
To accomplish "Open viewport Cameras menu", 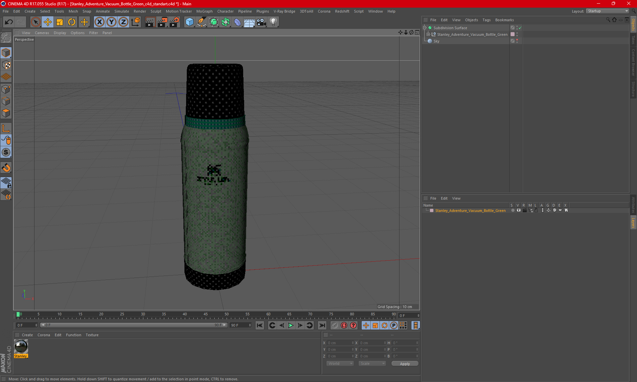I will tap(42, 33).
